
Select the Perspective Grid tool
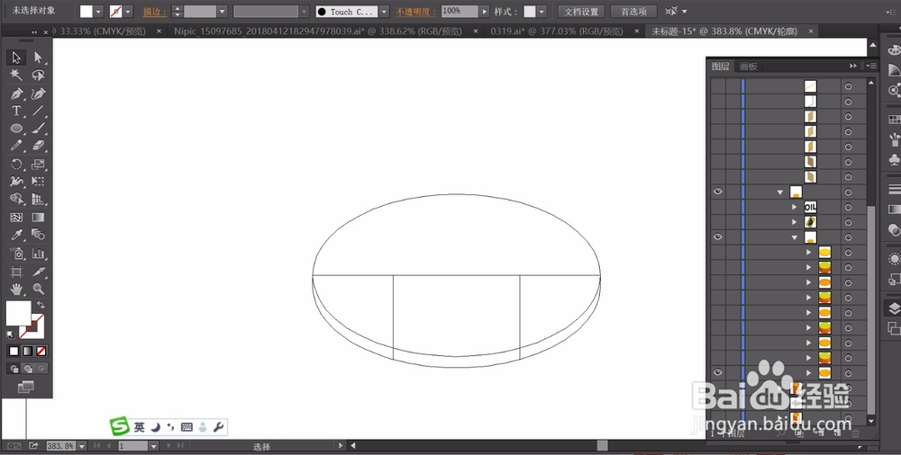(x=38, y=199)
